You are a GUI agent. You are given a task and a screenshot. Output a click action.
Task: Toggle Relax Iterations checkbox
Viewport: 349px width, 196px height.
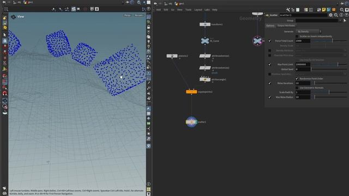click(269, 83)
